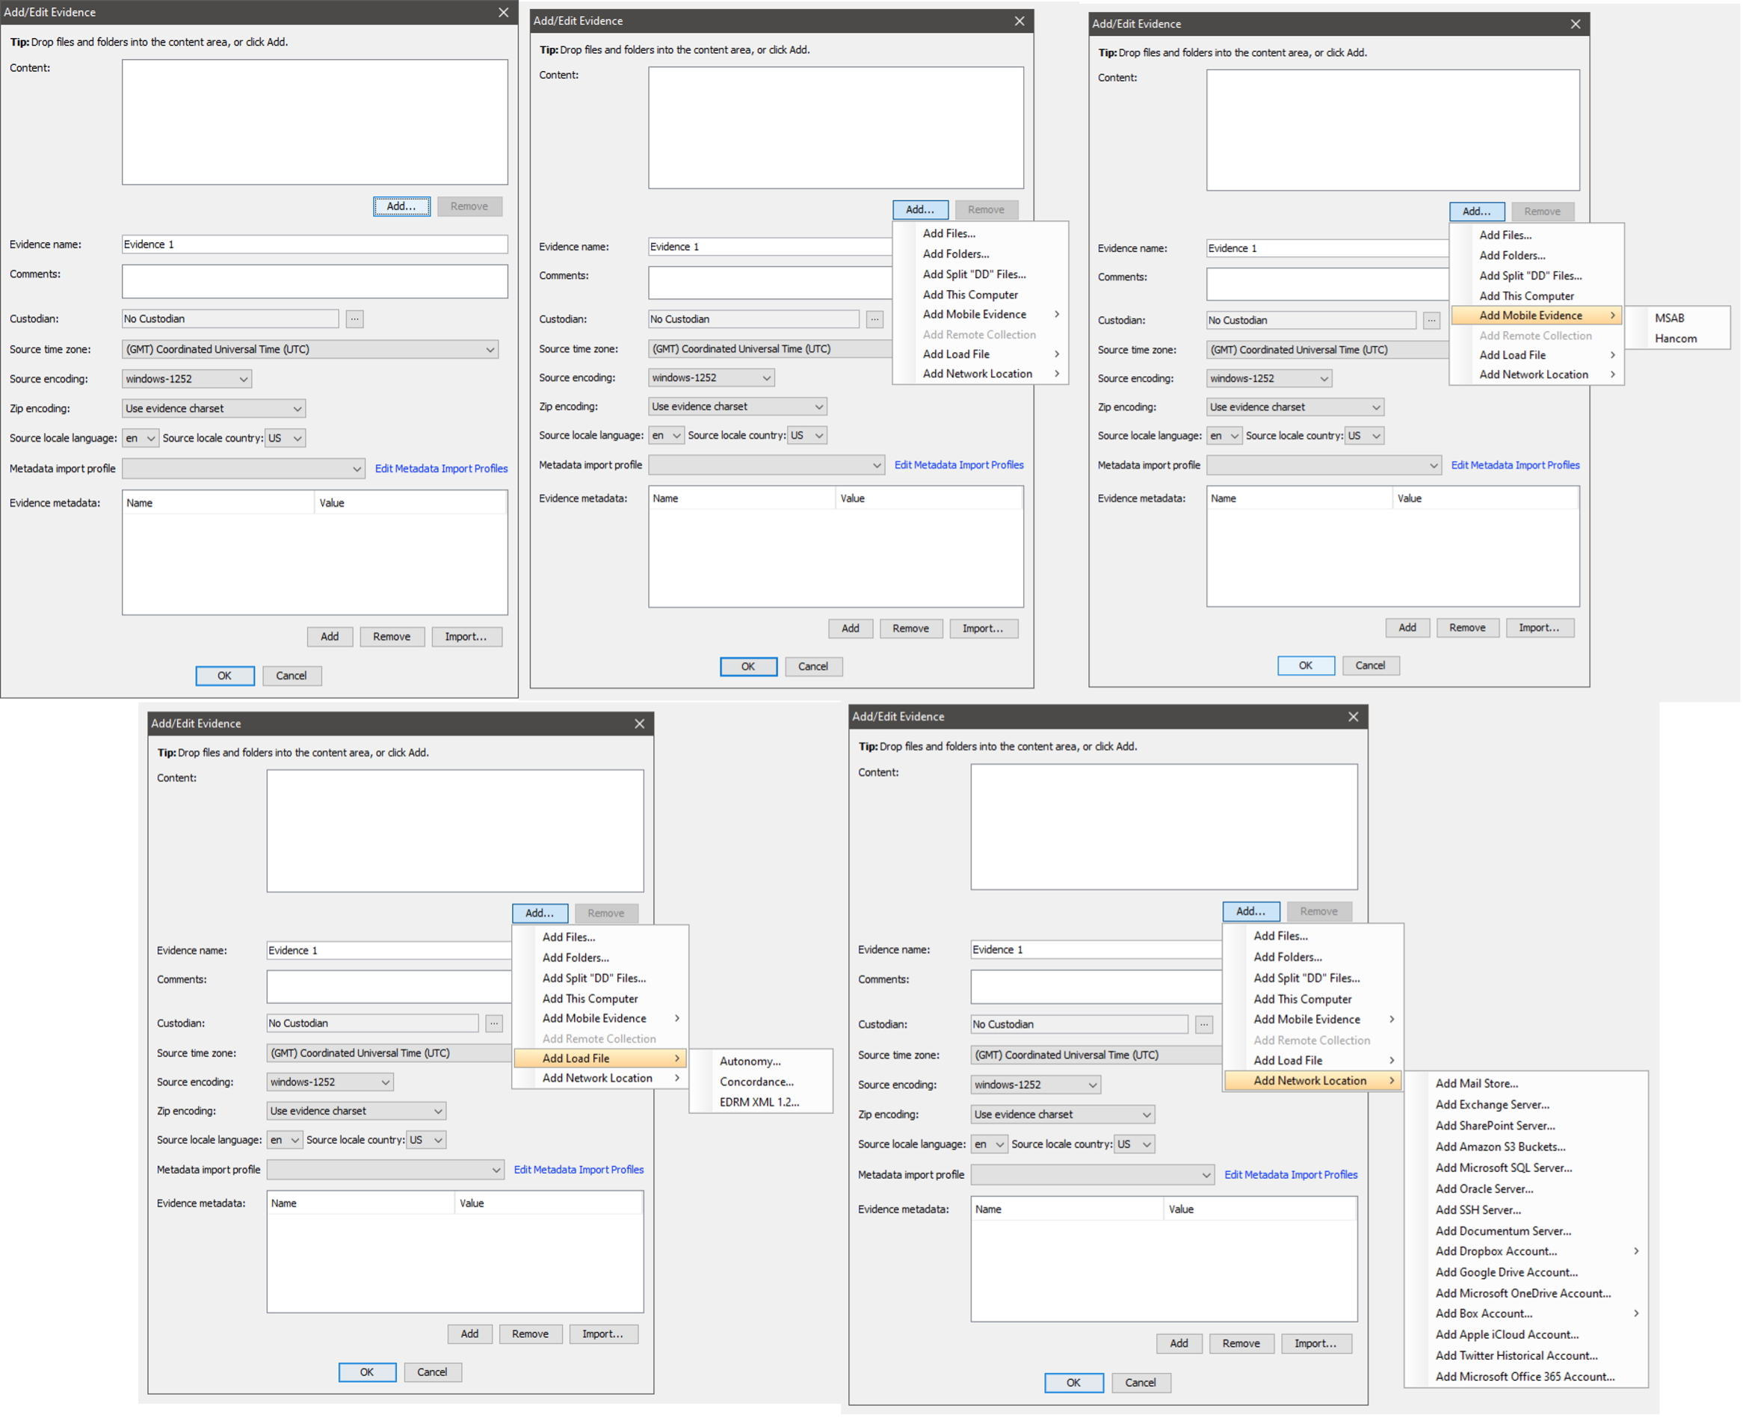Select MSAB mobile evidence type

1669,318
